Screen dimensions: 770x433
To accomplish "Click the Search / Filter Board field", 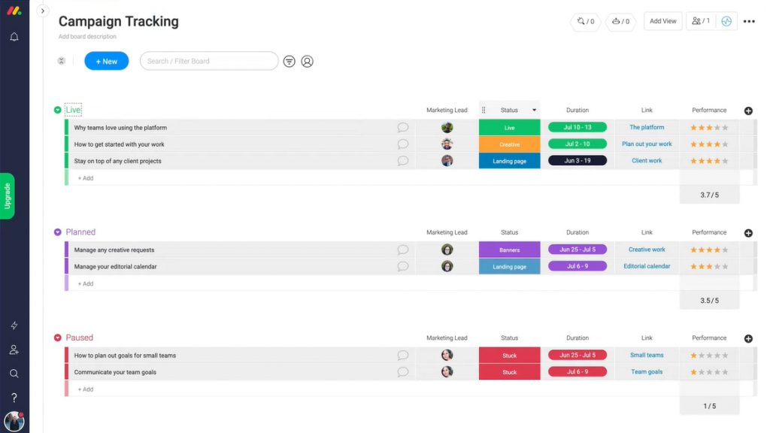I will tap(208, 61).
